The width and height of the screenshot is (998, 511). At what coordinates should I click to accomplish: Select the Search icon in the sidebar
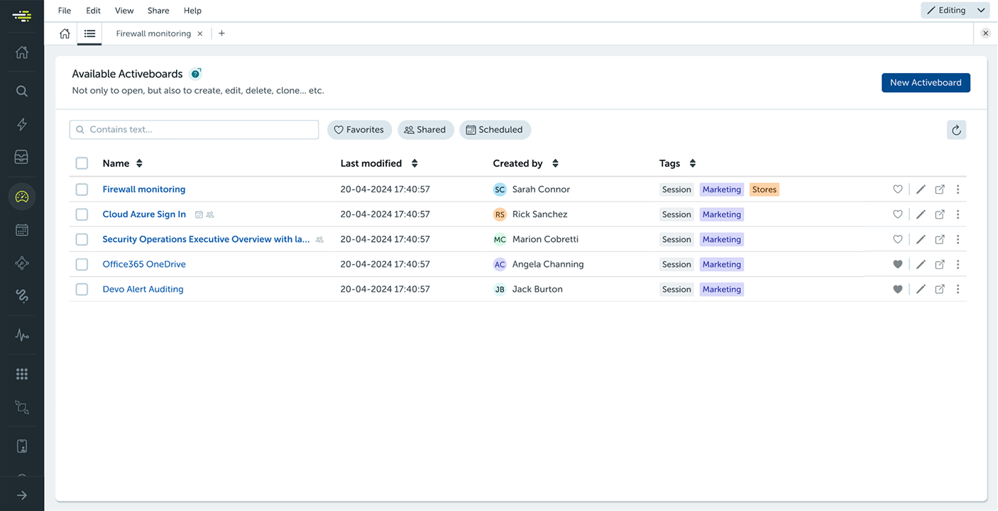[x=22, y=91]
